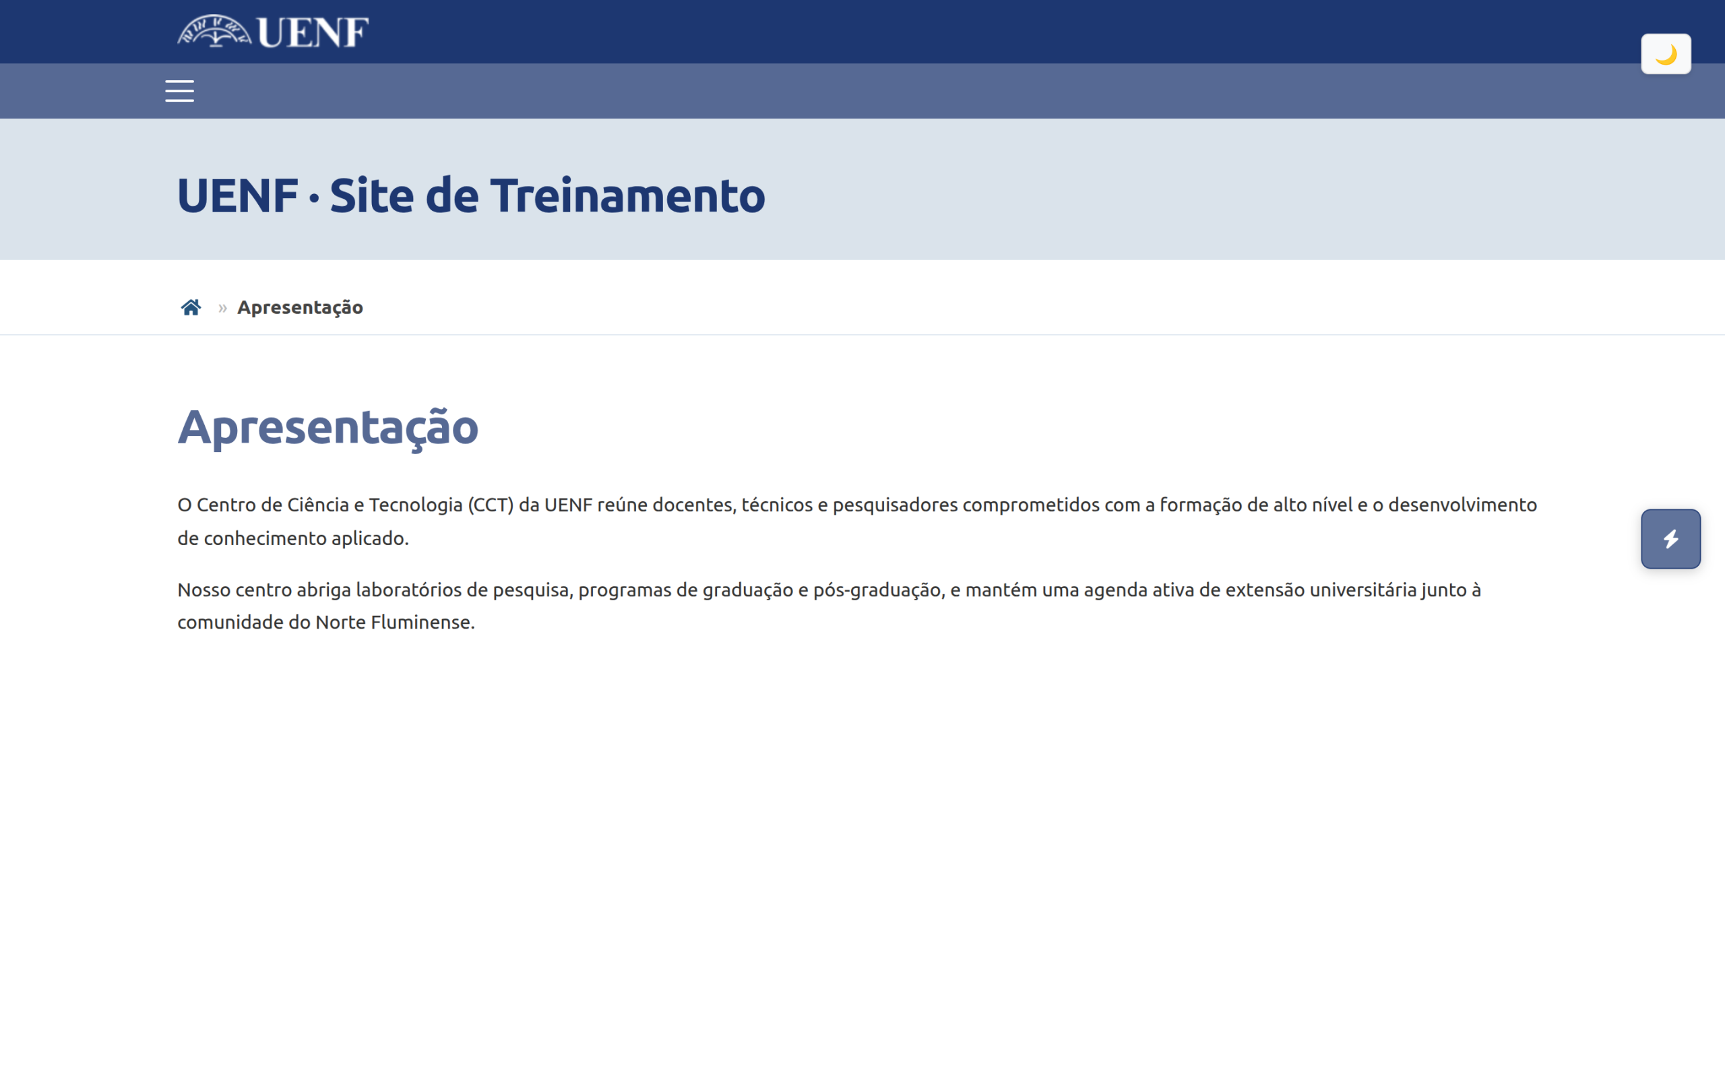The height and width of the screenshot is (1078, 1725).
Task: Select the Apresentação breadcrumb item
Action: point(300,307)
